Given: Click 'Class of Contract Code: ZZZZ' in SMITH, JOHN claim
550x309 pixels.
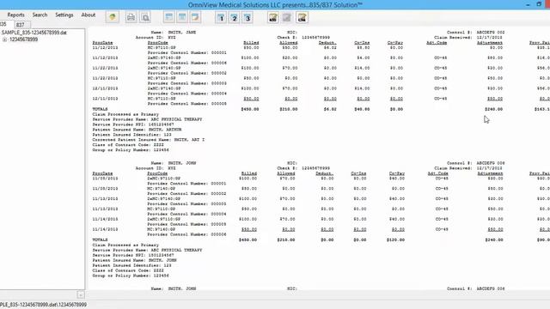Looking at the screenshot, I should click(x=128, y=271).
